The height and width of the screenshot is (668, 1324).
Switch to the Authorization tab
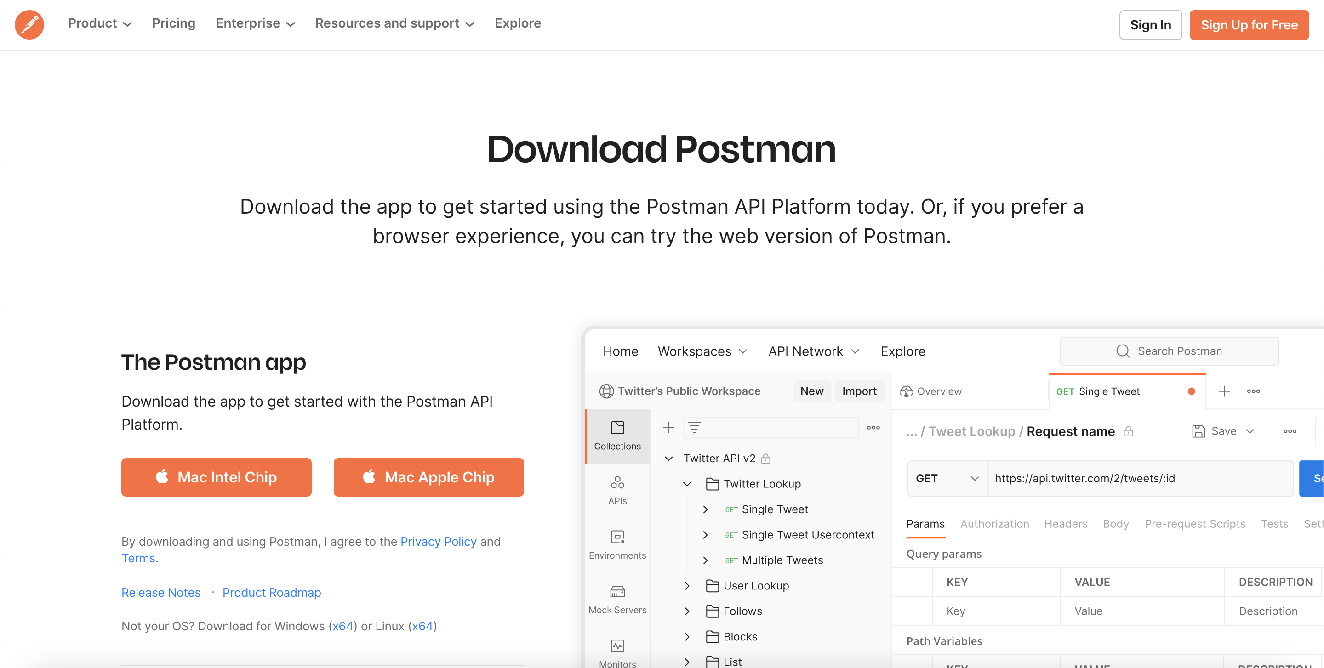994,524
